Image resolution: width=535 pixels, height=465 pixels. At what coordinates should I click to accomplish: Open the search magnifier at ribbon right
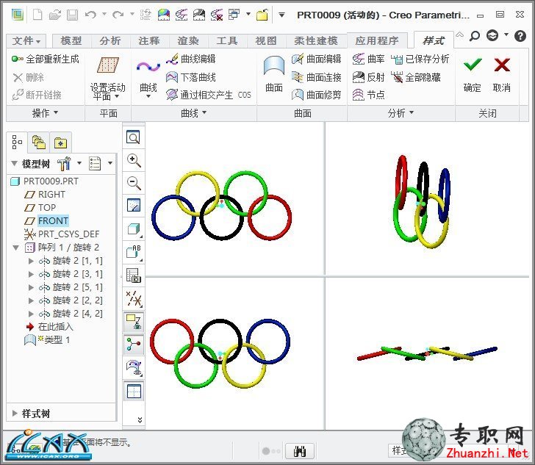click(x=474, y=36)
